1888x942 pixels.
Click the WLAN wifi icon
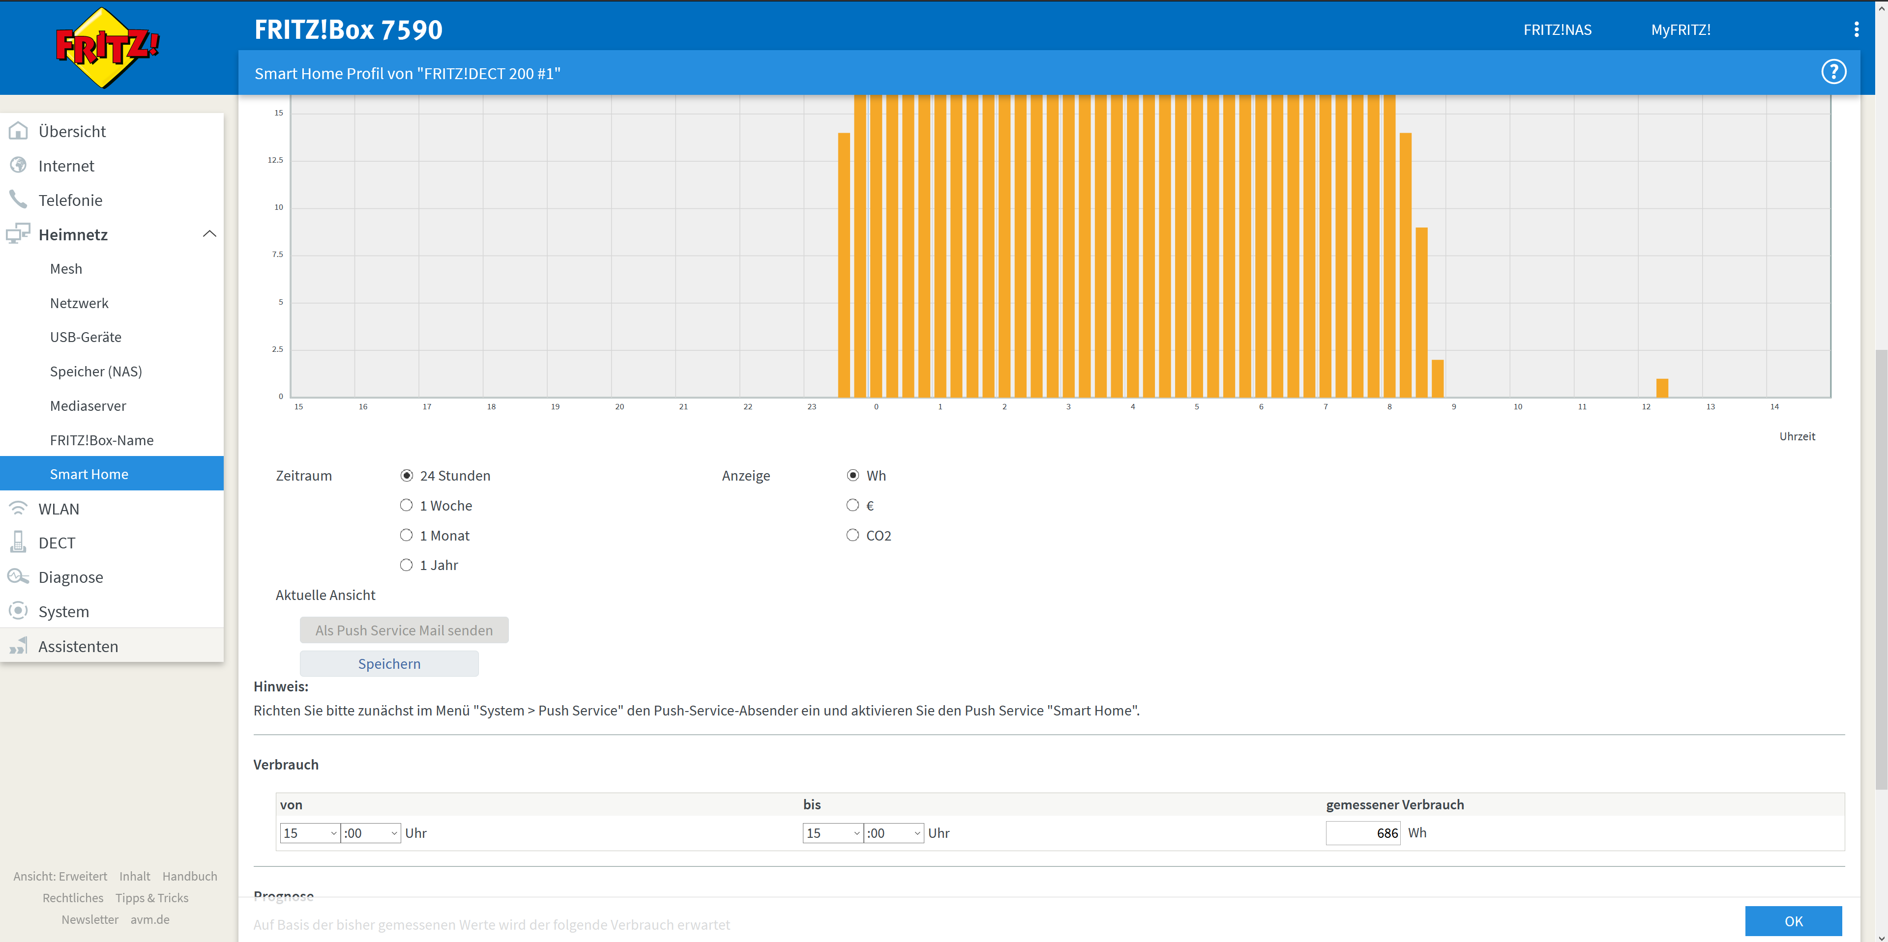coord(18,509)
